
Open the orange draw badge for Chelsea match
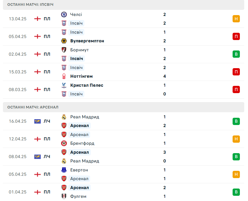[x=236, y=19]
